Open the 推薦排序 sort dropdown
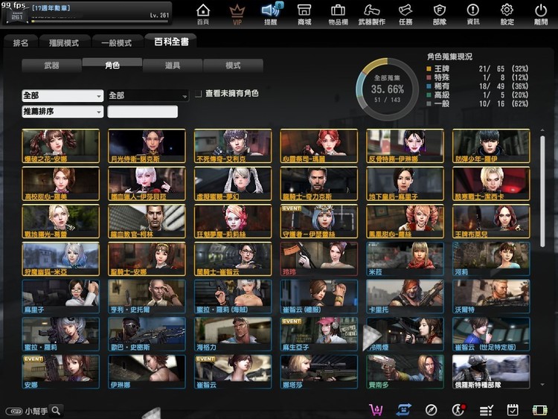 [62, 112]
